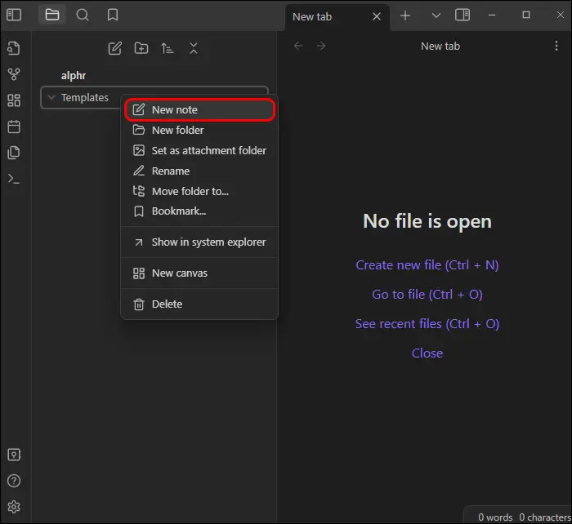Viewport: 572px width, 524px height.
Task: Click the new folder toolbar icon
Action: 141,48
